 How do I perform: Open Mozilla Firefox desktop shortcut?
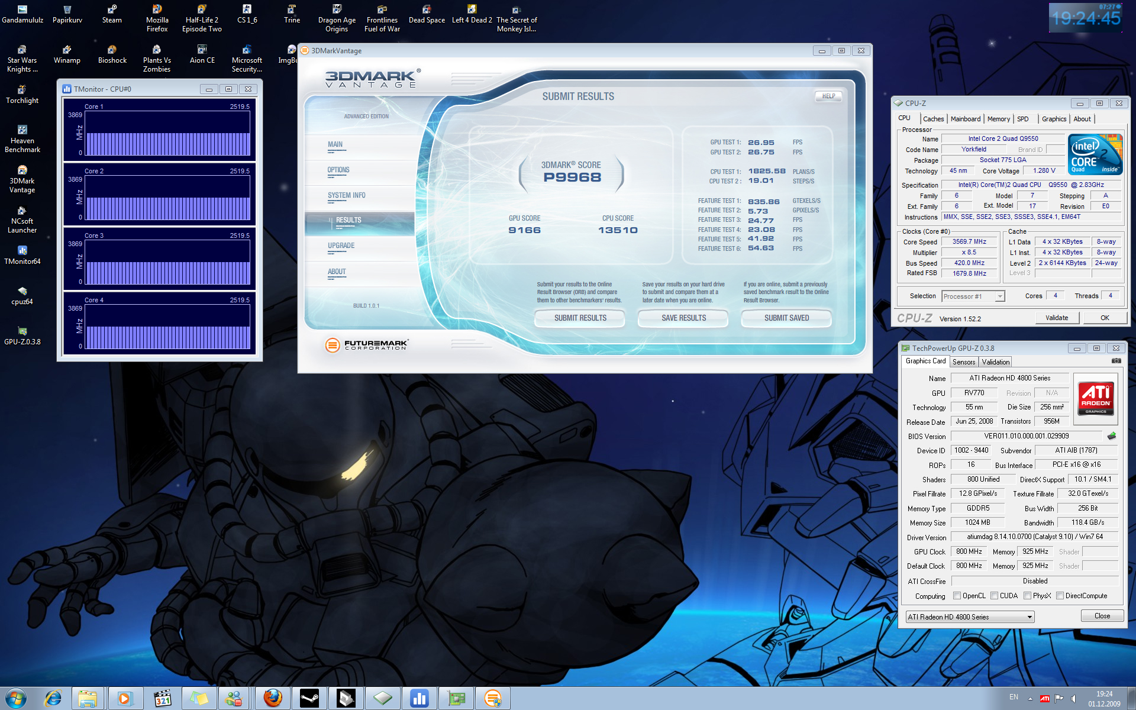click(x=157, y=18)
